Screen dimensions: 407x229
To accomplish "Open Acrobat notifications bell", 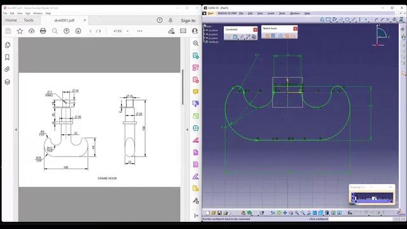I will 170,20.
